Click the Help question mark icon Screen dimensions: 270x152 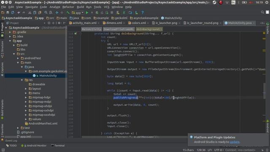(143, 13)
